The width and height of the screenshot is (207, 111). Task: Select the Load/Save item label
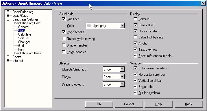tap(20, 16)
